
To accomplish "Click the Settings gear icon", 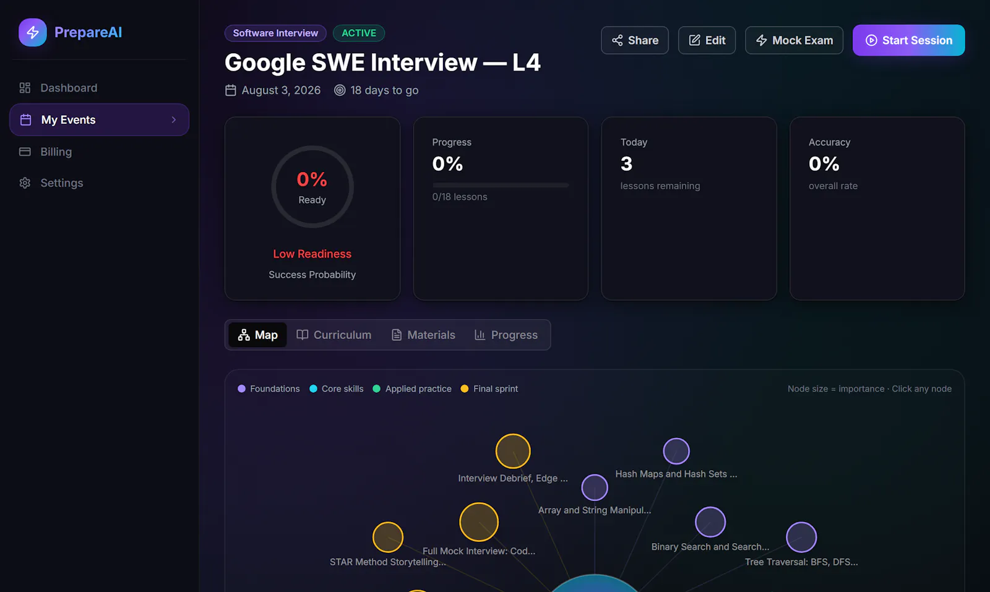I will pyautogui.click(x=25, y=183).
